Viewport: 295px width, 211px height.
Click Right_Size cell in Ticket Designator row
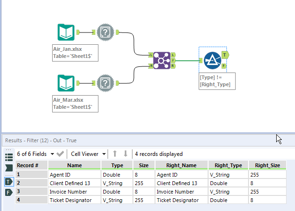[x=268, y=200]
